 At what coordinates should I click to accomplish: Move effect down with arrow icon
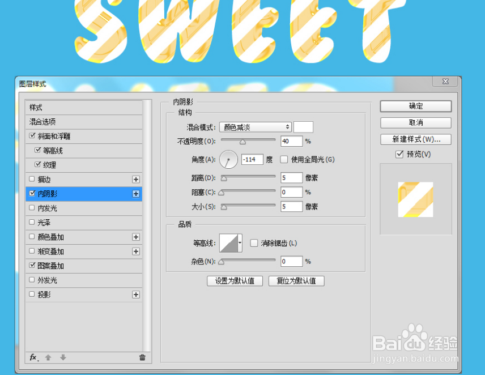pyautogui.click(x=63, y=357)
